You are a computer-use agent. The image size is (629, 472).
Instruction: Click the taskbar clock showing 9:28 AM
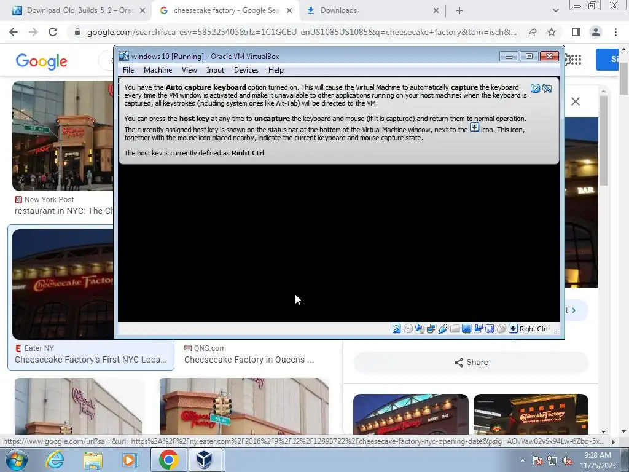(597, 460)
